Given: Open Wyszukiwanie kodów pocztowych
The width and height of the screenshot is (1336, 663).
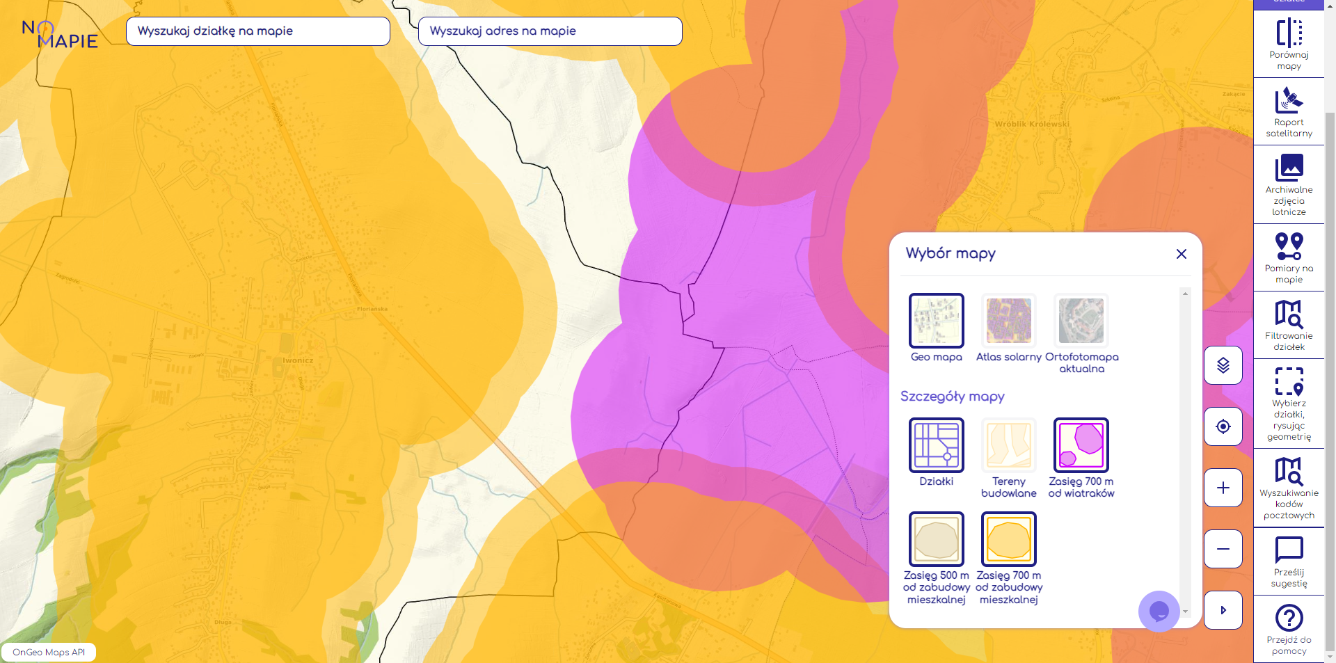Looking at the screenshot, I should tap(1289, 487).
